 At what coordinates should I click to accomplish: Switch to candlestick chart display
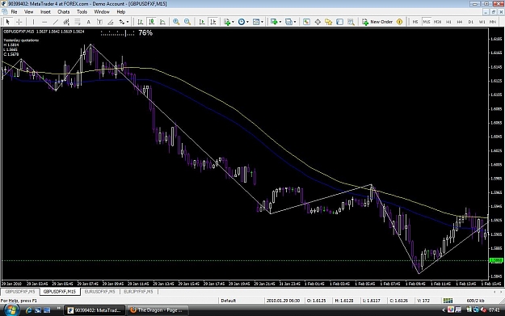[151, 22]
